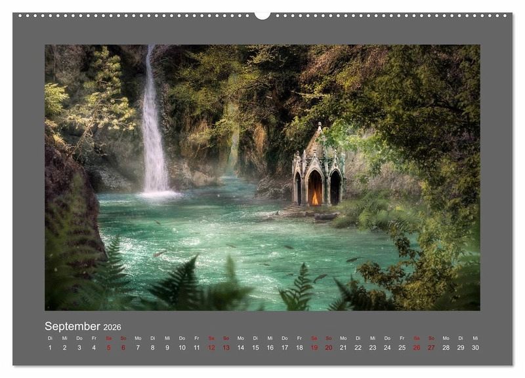Click the 'Do' weekday label above date 17
This screenshot has height=378, width=525.
pyautogui.click(x=285, y=338)
